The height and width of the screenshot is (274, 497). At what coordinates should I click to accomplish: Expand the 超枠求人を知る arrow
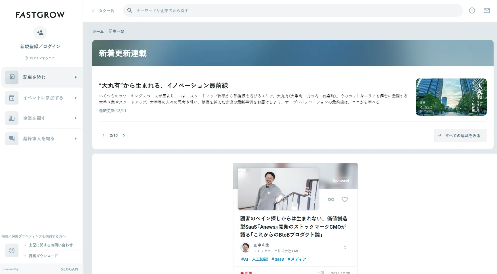pos(76,139)
